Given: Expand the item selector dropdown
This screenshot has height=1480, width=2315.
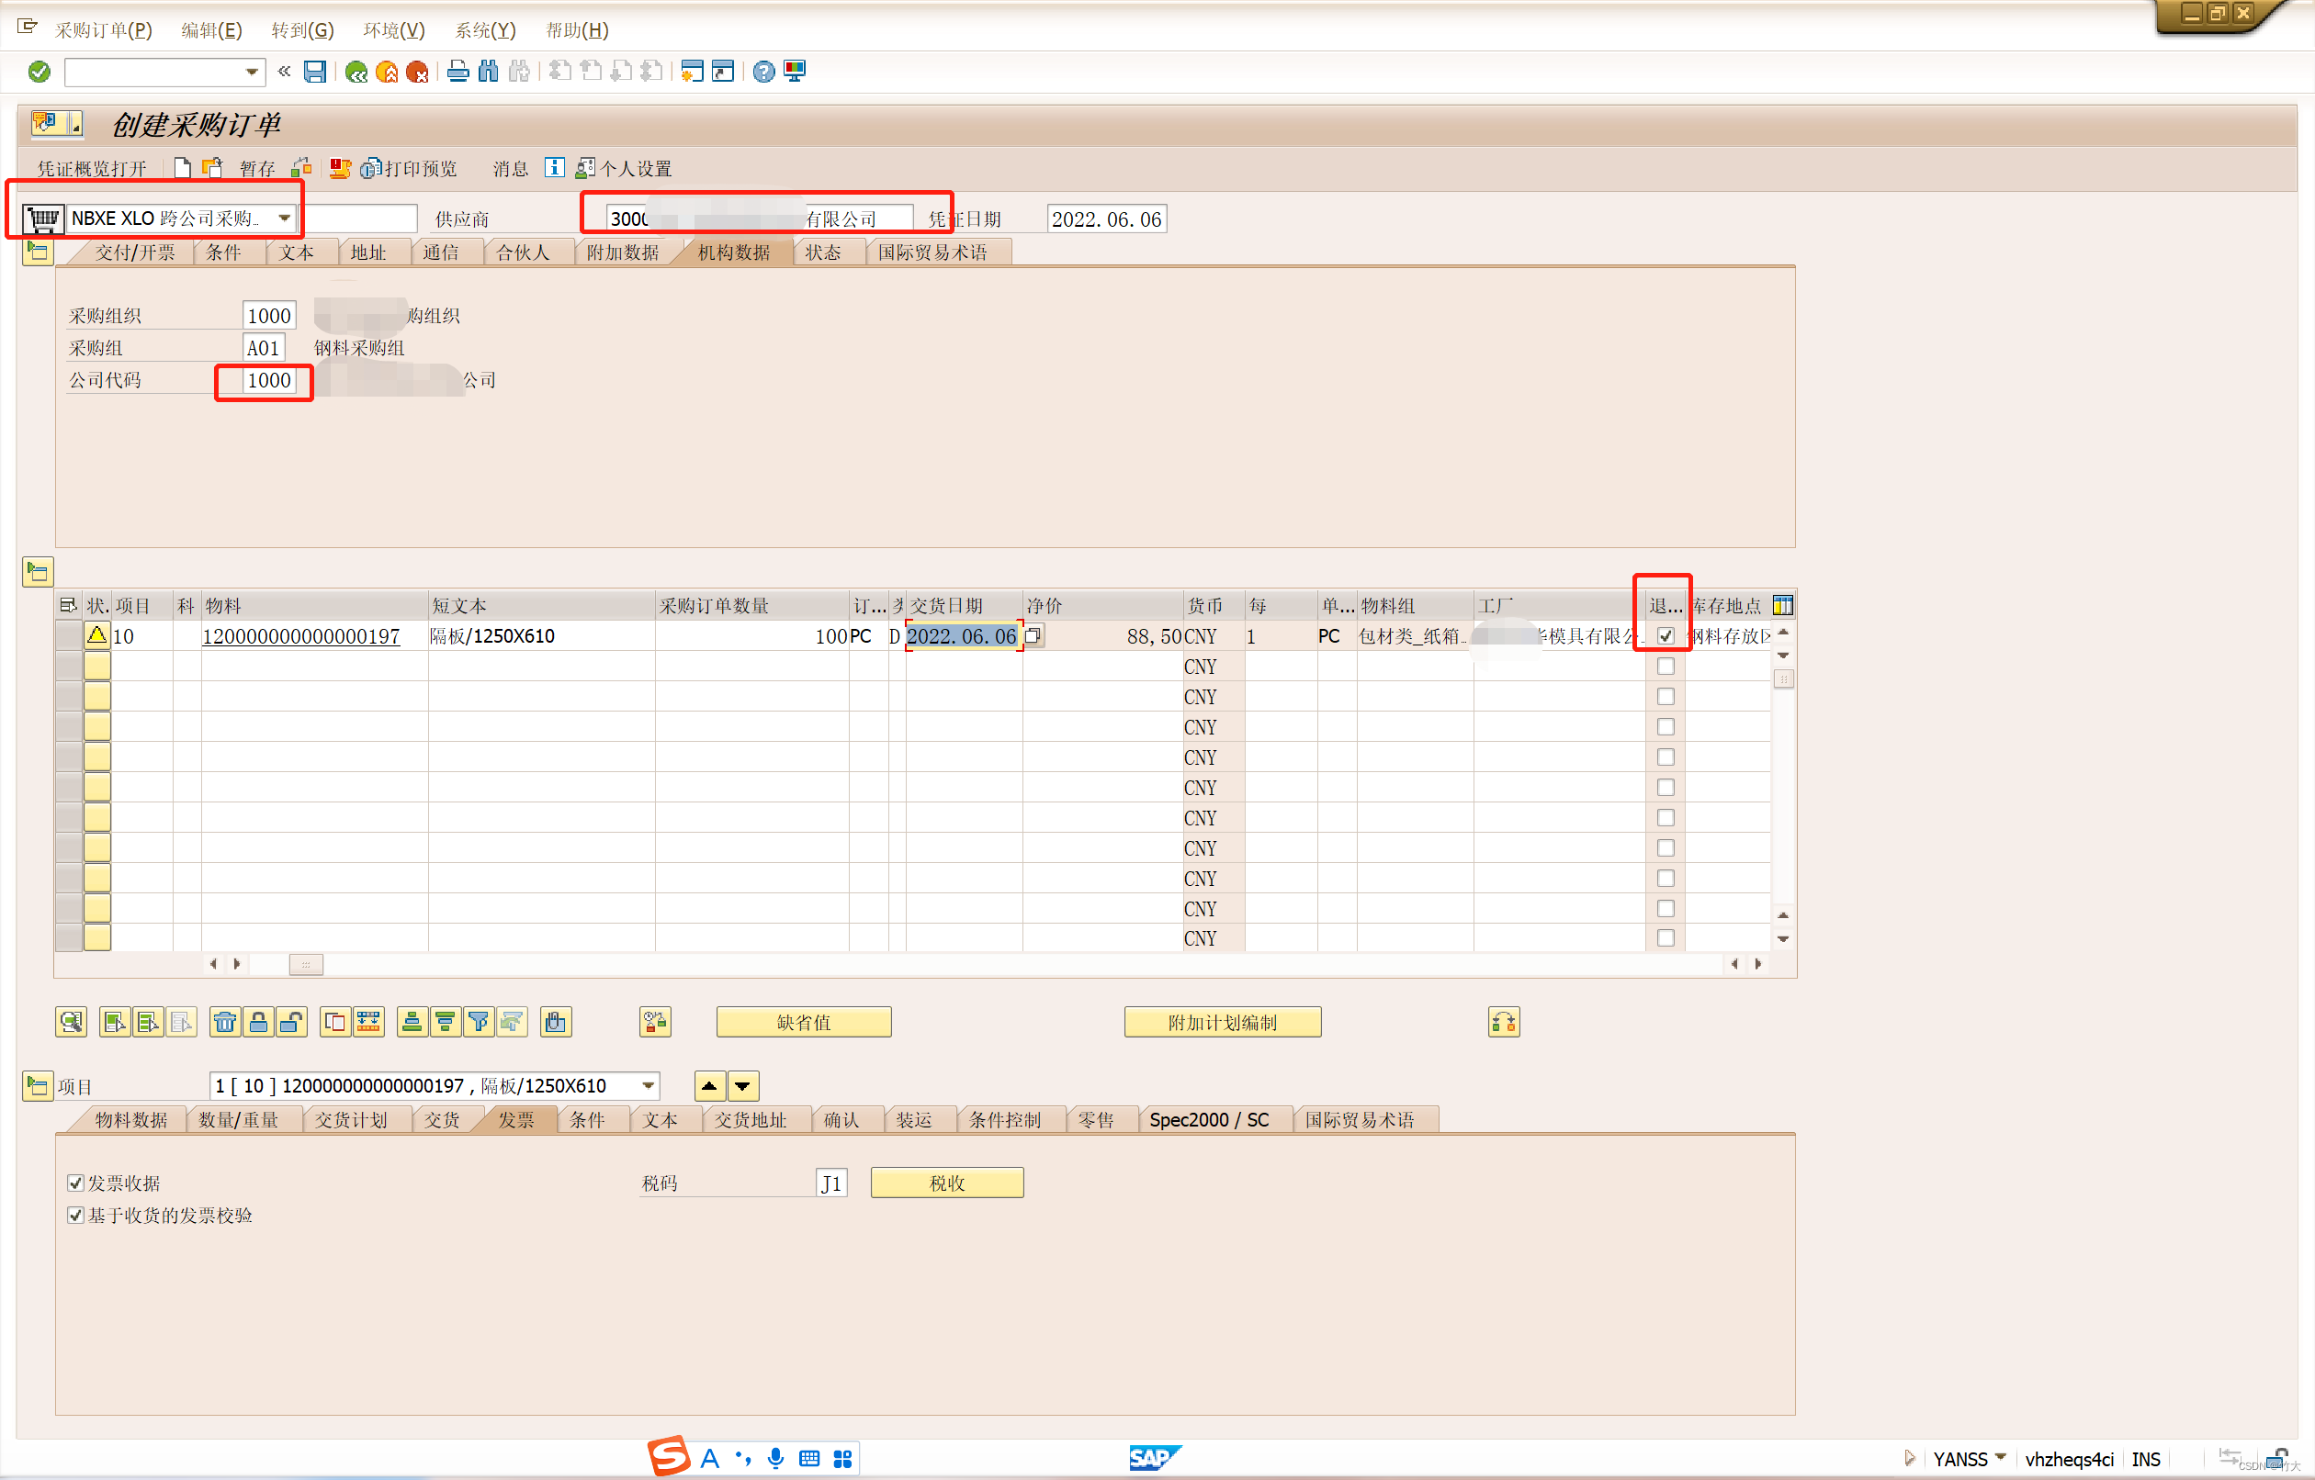Looking at the screenshot, I should [649, 1086].
